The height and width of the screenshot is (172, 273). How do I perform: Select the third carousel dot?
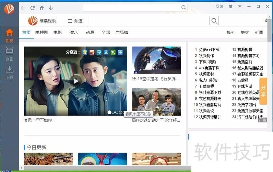pos(117,113)
